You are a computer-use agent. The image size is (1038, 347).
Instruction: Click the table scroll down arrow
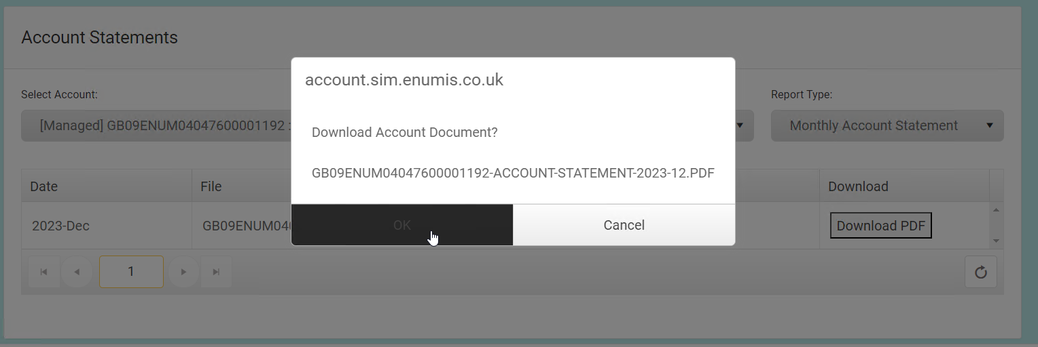point(996,241)
